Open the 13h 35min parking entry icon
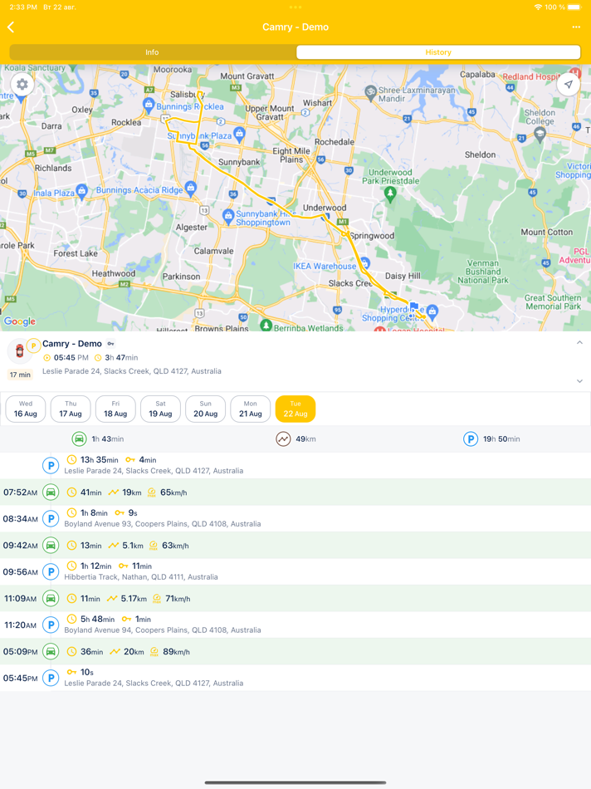Viewport: 591px width, 789px height. click(51, 465)
